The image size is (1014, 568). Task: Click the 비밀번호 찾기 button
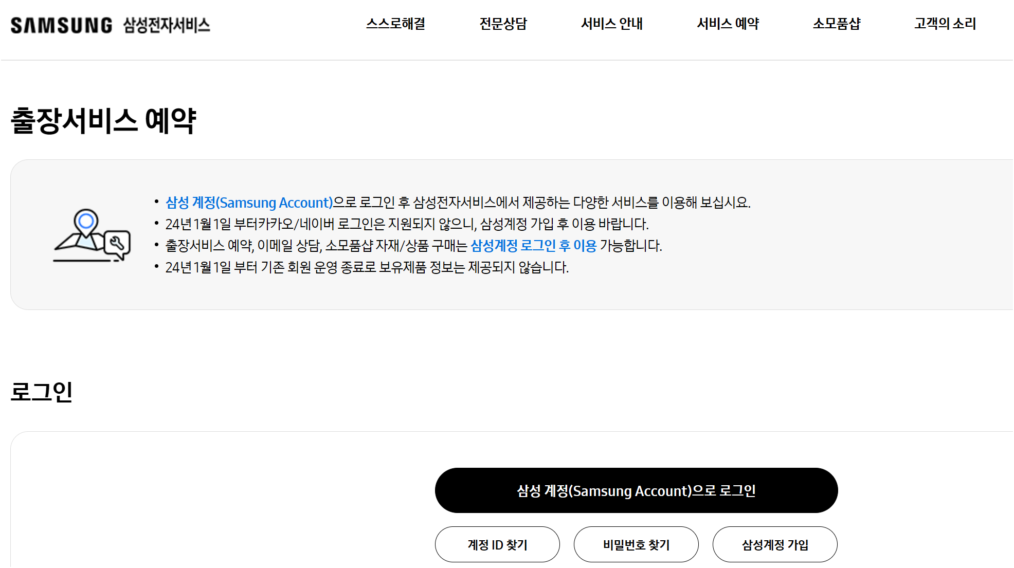pyautogui.click(x=636, y=544)
